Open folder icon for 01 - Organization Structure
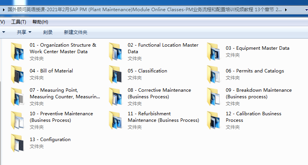 (x=17, y=52)
